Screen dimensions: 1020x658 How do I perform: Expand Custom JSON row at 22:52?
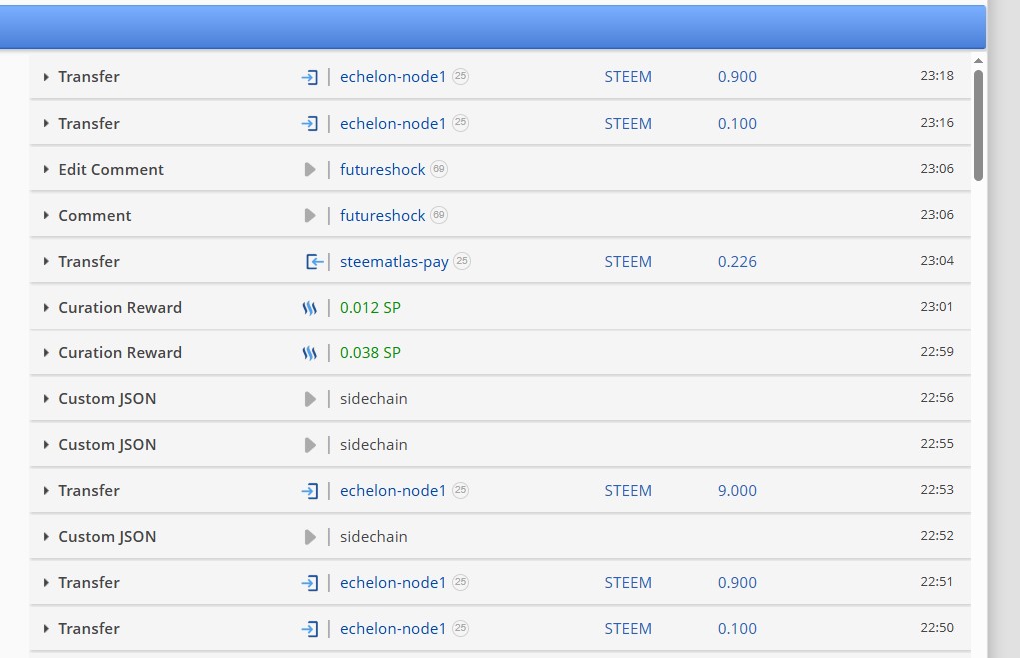click(x=46, y=537)
